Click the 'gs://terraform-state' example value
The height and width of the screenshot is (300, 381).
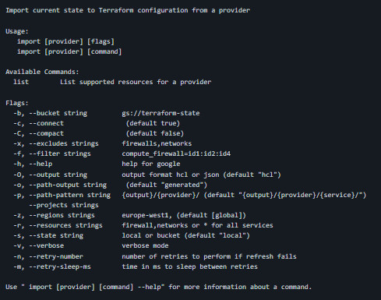tap(161, 113)
